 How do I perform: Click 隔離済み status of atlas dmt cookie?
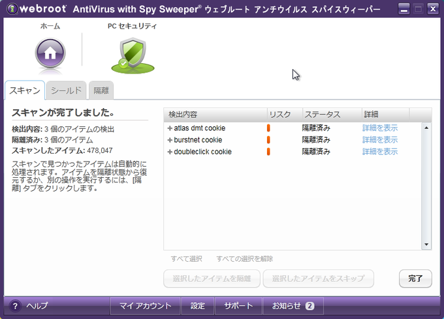316,128
